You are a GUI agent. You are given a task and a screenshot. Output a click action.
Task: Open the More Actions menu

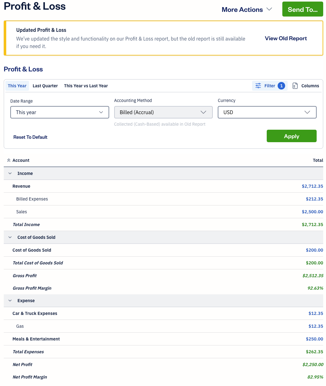tap(247, 10)
